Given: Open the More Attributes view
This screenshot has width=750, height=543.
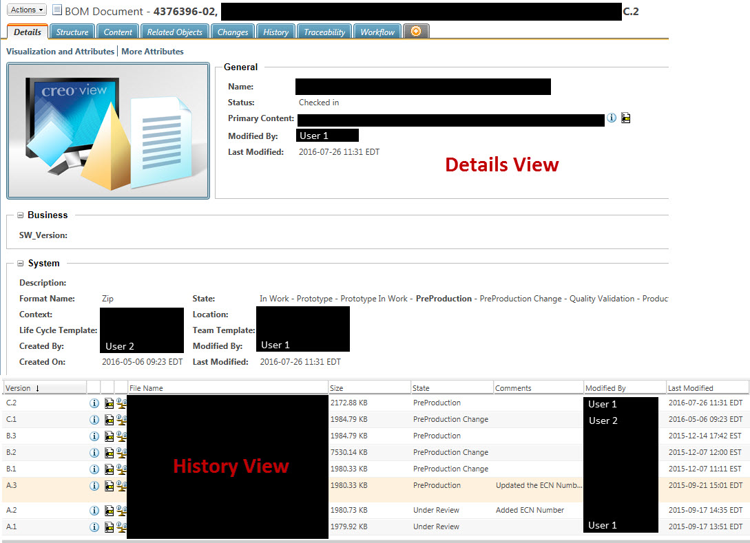Looking at the screenshot, I should pyautogui.click(x=152, y=51).
